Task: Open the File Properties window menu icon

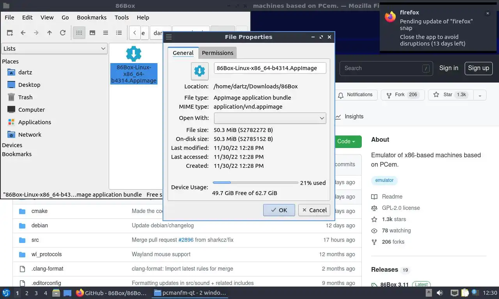Action: tap(169, 37)
